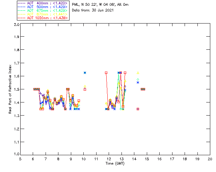216x172 pixels.
Task: Click the yellow triangle marker at 1.62 near hour 14
Action: pos(138,73)
